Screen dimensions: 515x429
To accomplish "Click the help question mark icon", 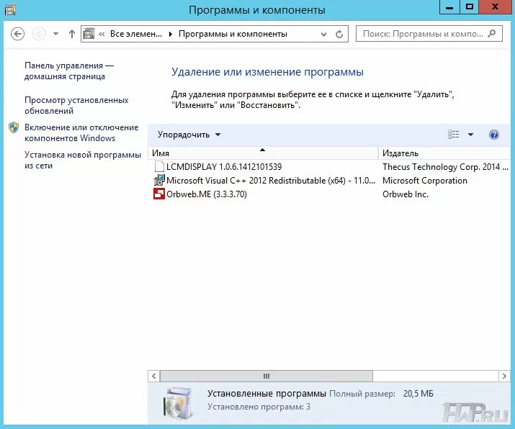I will (x=493, y=135).
